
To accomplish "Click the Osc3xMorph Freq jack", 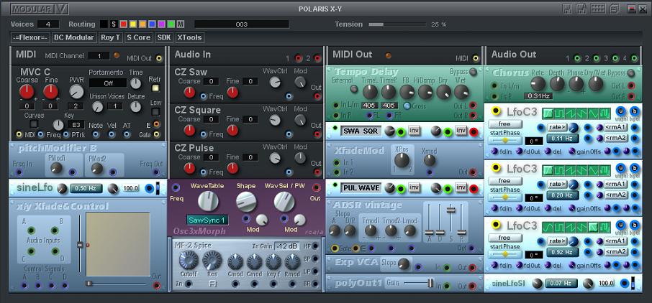I will click(176, 187).
